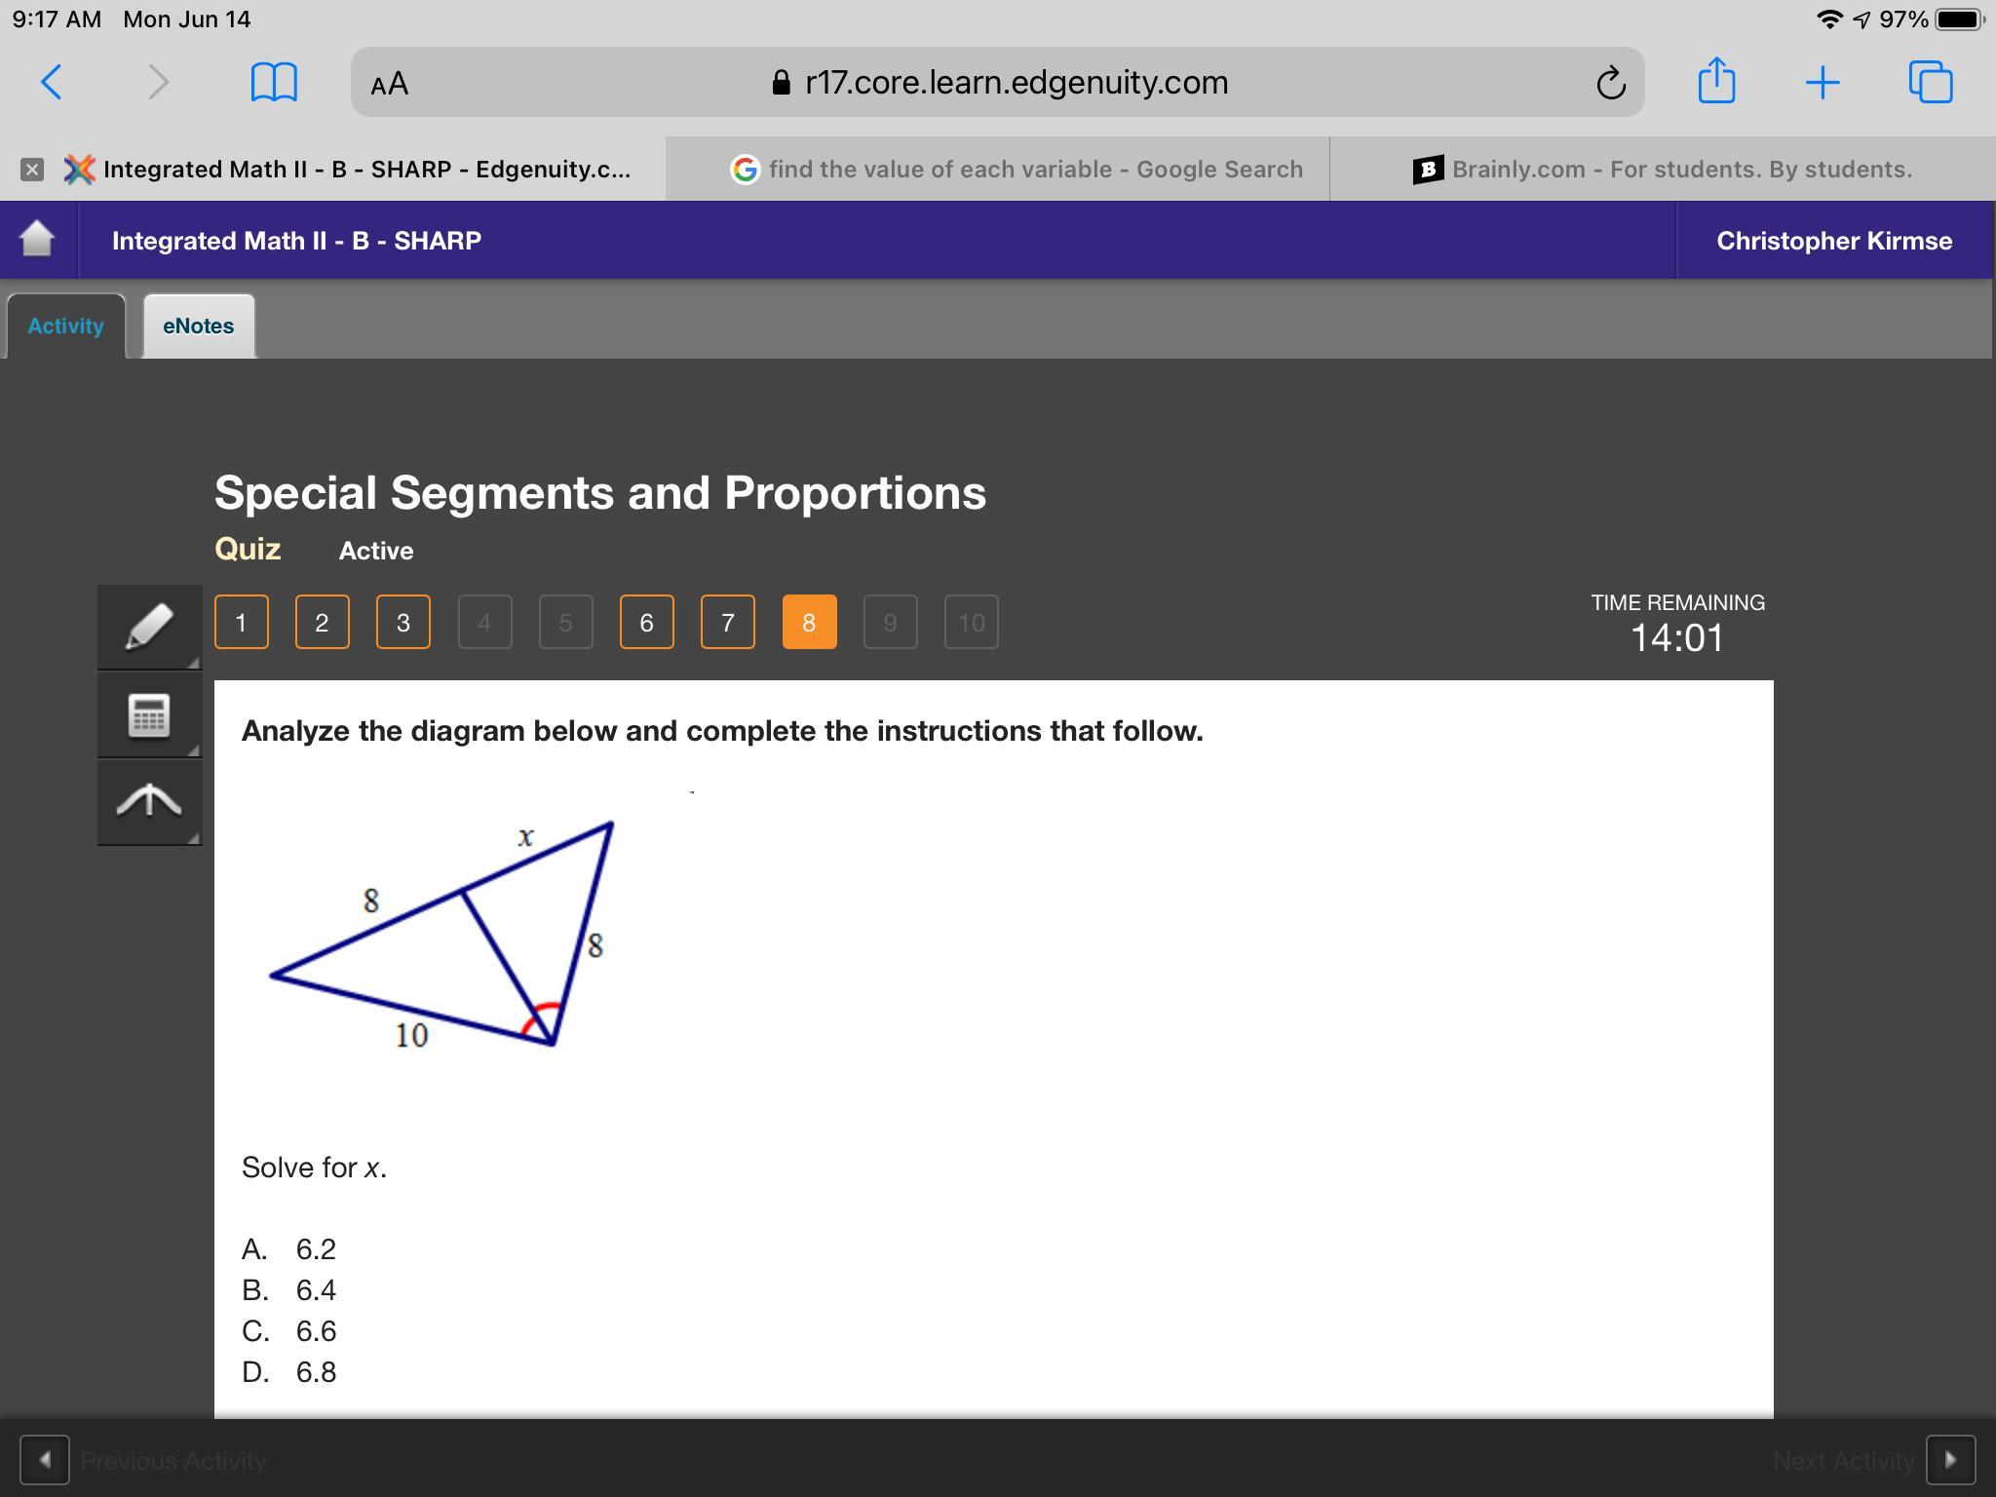The height and width of the screenshot is (1497, 1996).
Task: Select the highlighter pencil tool
Action: tap(149, 627)
